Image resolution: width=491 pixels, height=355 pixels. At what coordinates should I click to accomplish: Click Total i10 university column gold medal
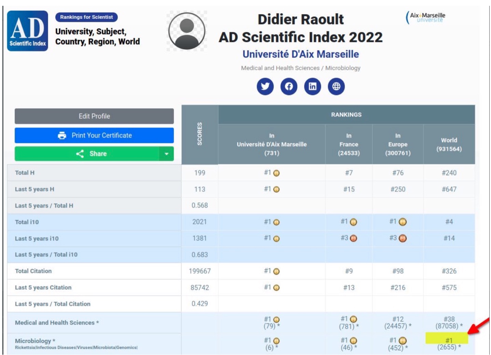coord(277,222)
